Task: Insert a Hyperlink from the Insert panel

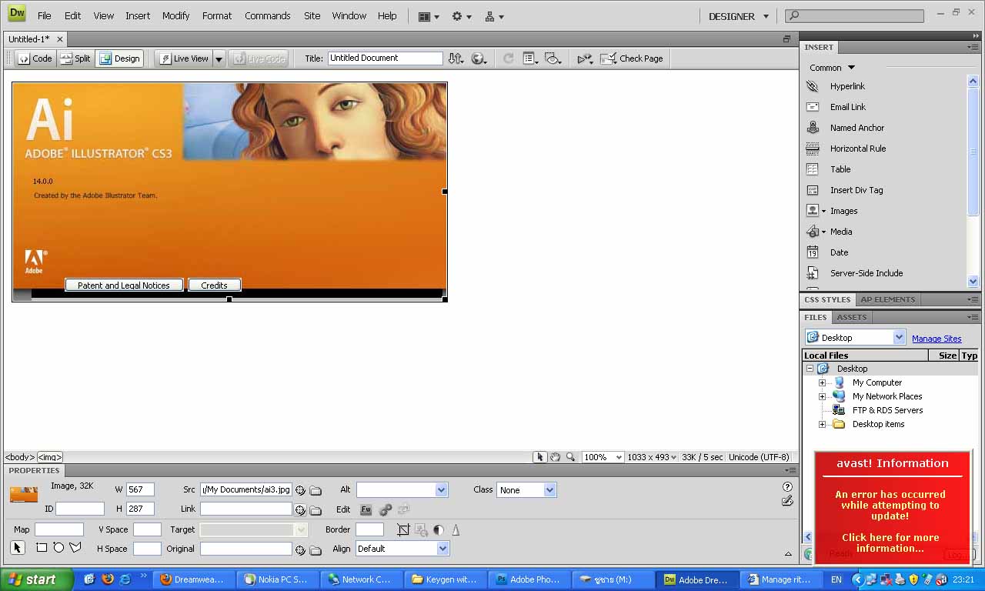Action: click(x=847, y=86)
